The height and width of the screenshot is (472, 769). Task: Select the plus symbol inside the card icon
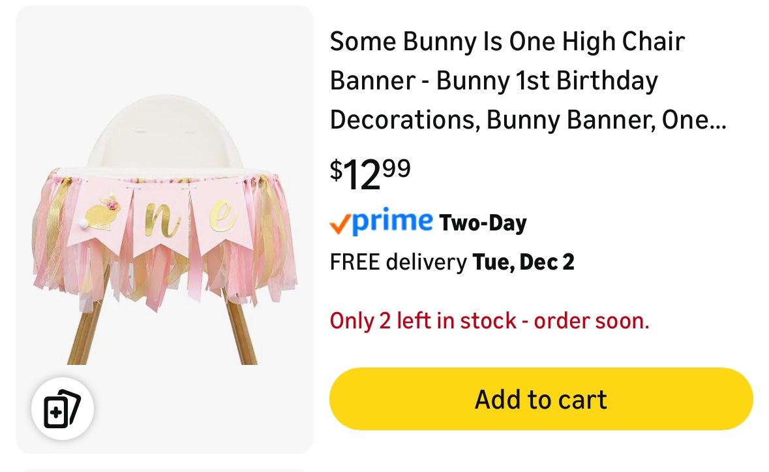[x=58, y=412]
